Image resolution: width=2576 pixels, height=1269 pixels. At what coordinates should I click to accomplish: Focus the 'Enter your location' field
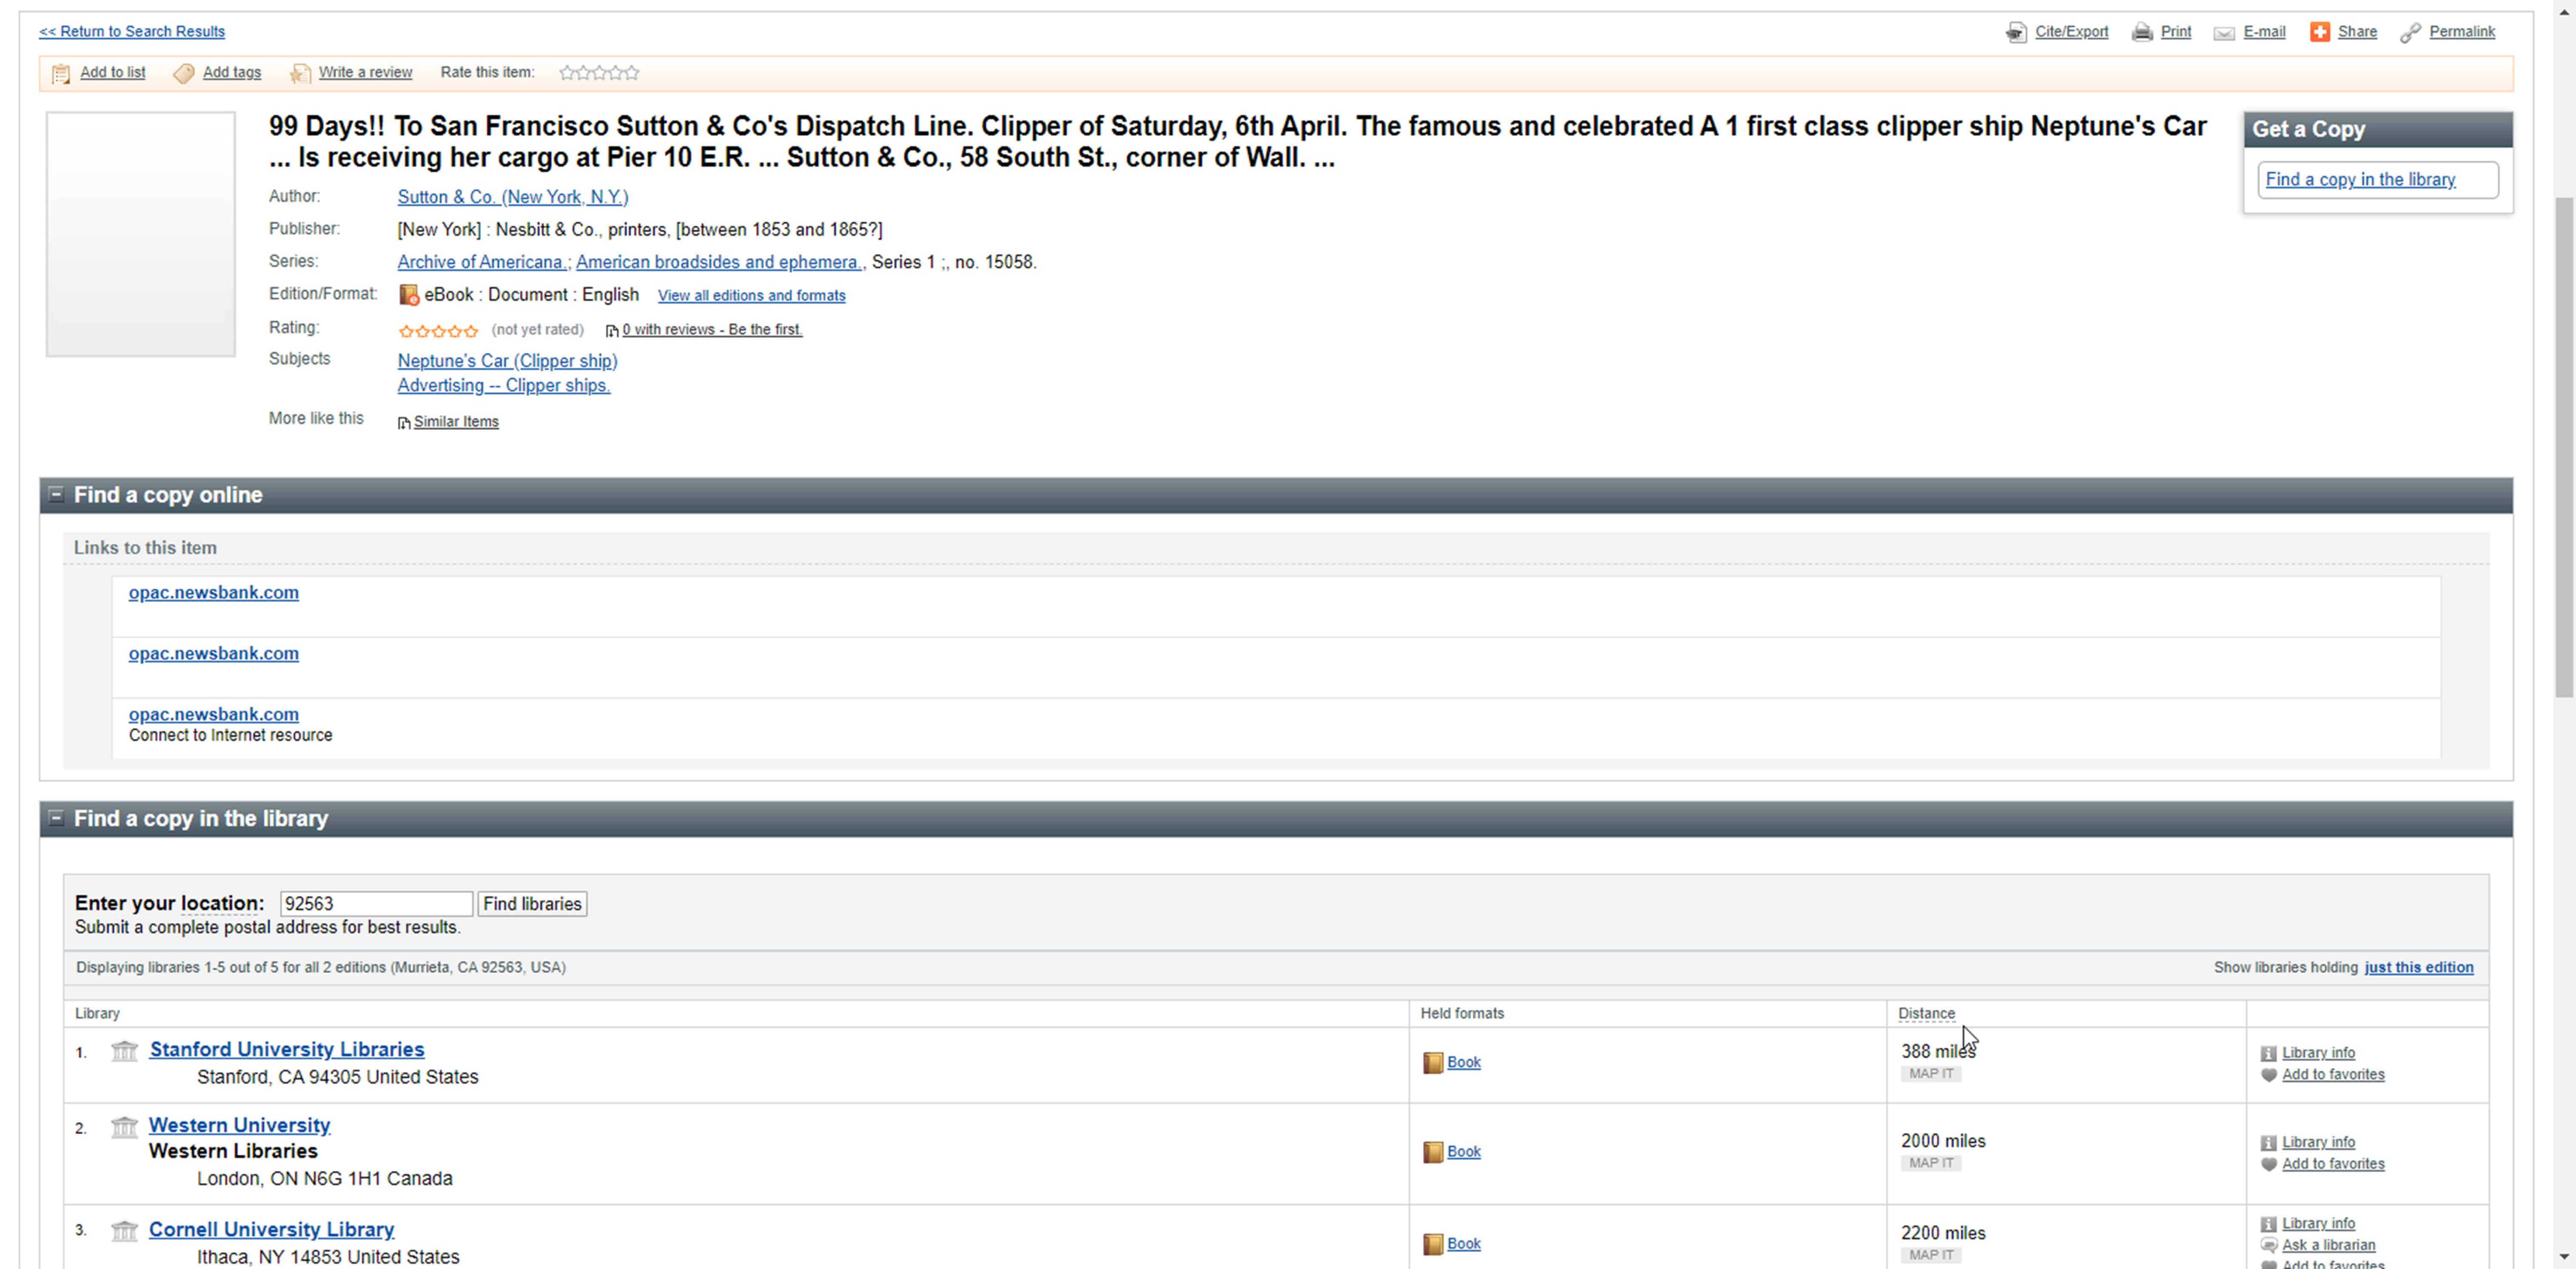pyautogui.click(x=376, y=904)
